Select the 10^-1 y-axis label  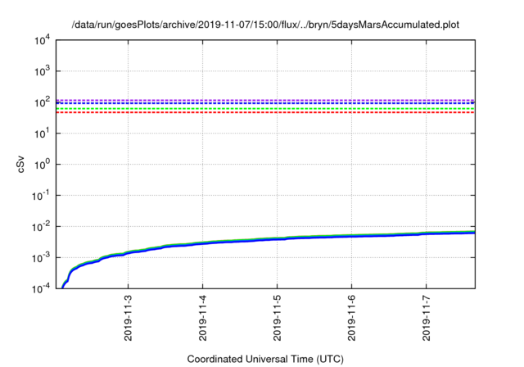(41, 195)
